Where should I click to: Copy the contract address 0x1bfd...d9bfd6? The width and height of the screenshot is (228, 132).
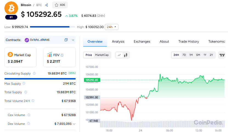pyautogui.click(x=66, y=40)
